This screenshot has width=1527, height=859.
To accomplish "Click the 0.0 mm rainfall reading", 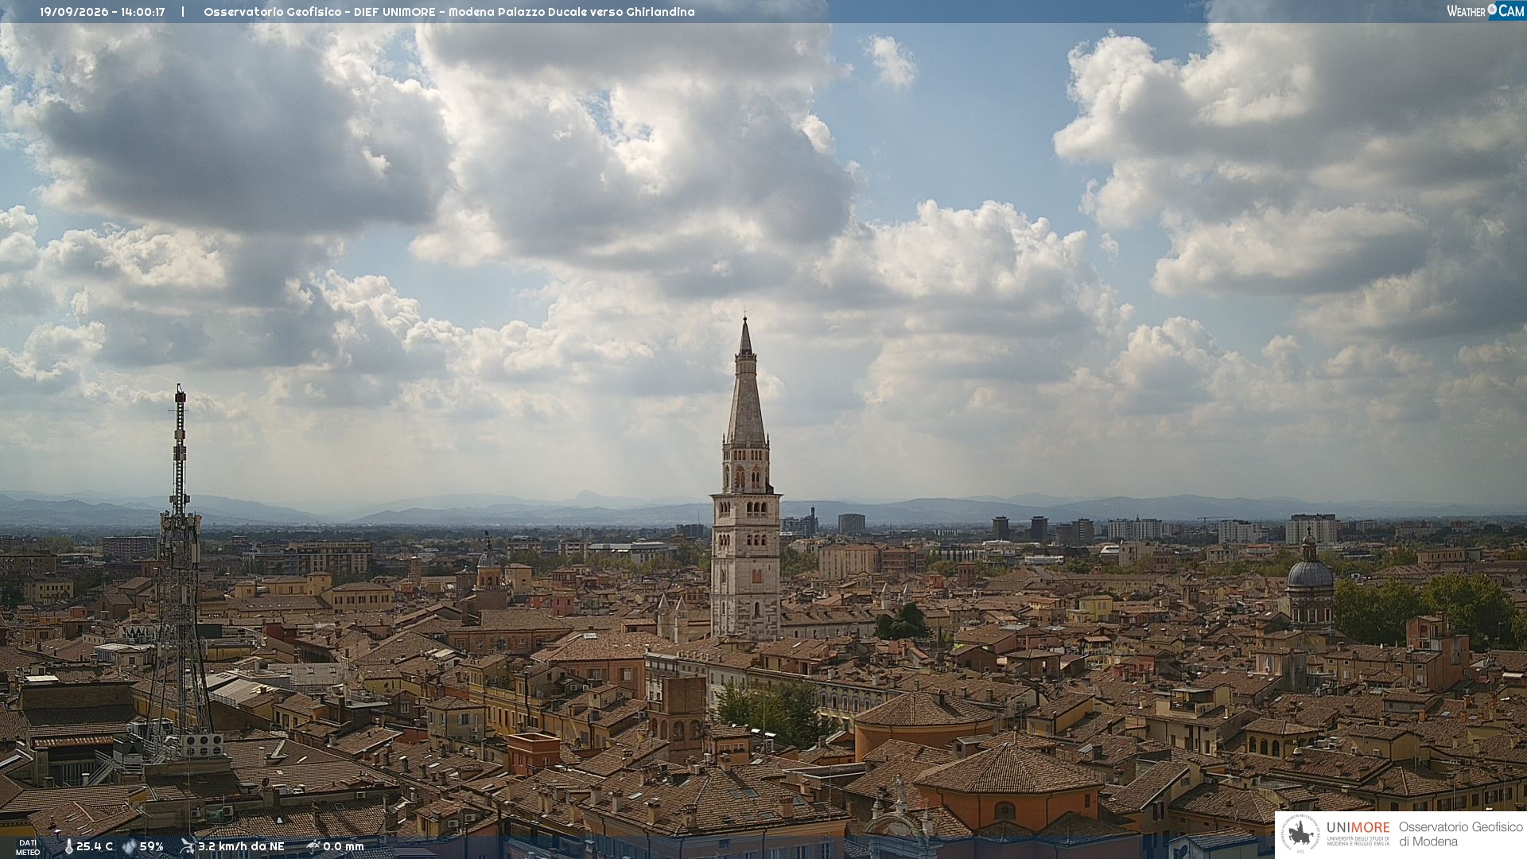I will [344, 846].
